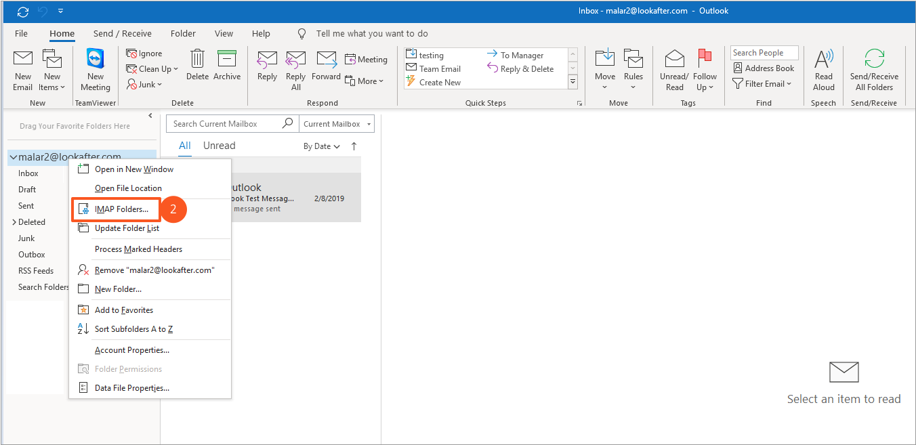Toggle Unread/Read status
This screenshot has width=916, height=445.
coord(674,70)
